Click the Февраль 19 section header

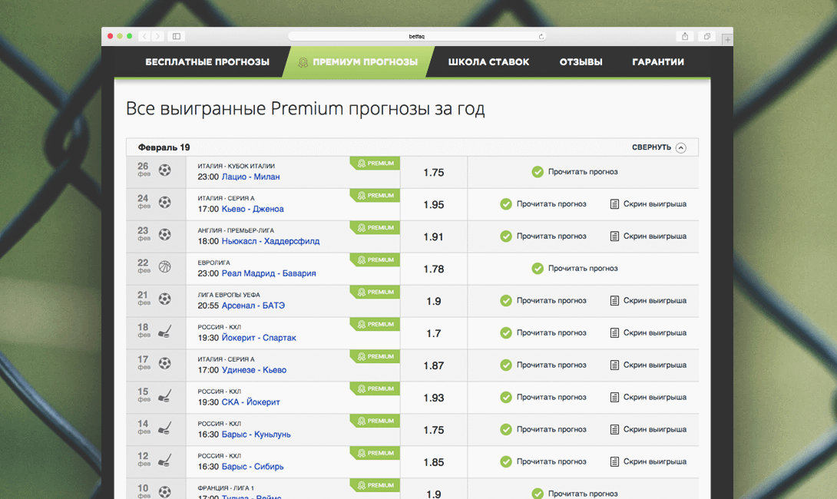tap(412, 147)
